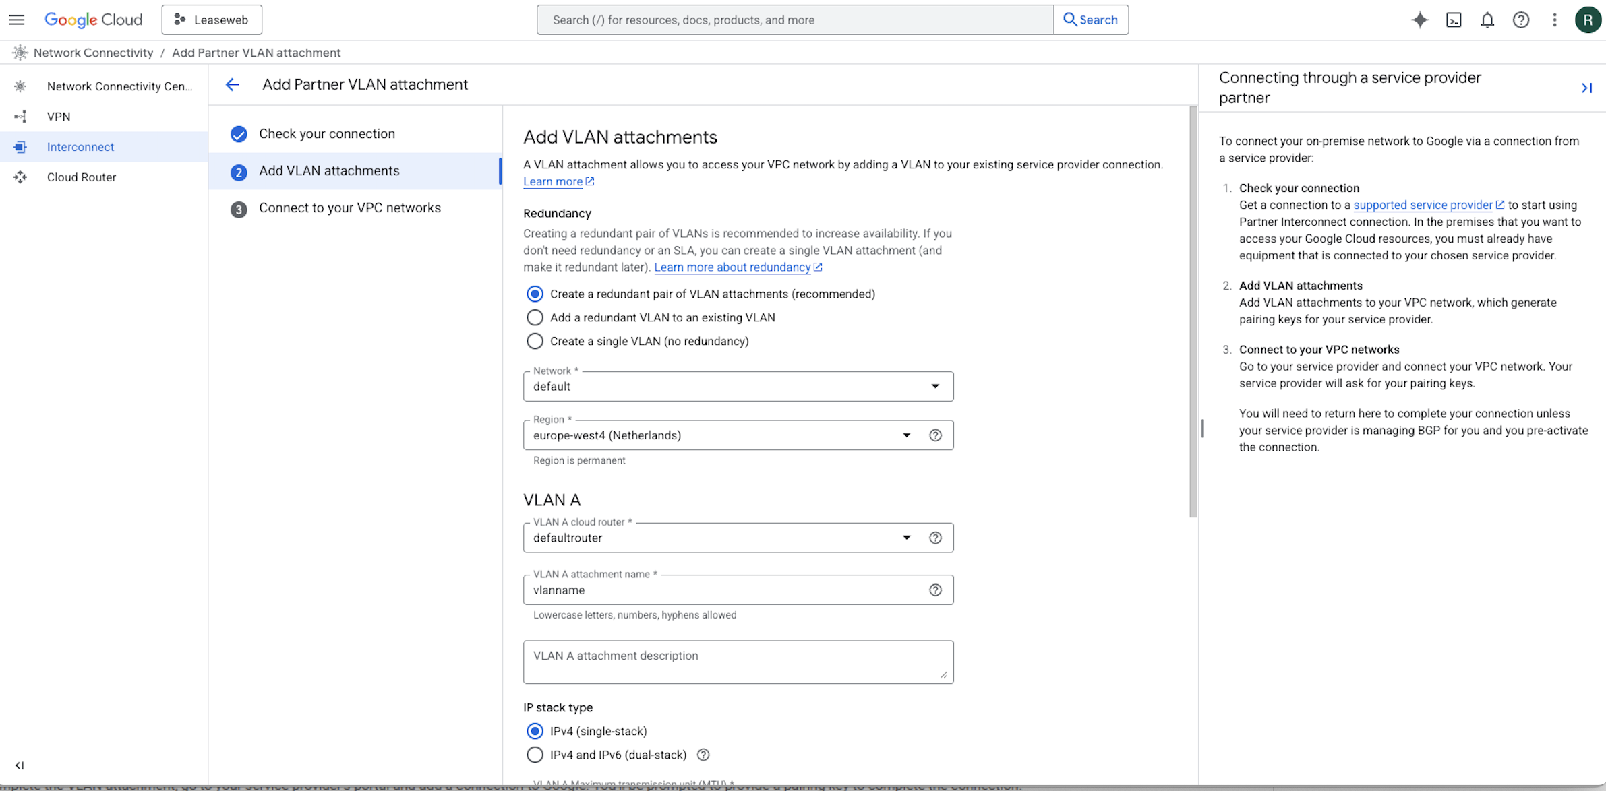Choose IPv4 and IPv6 (dual-stack) option
The image size is (1606, 791).
[x=534, y=755]
